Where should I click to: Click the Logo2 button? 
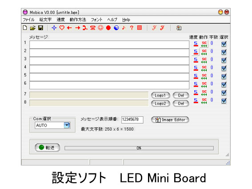click(x=160, y=104)
